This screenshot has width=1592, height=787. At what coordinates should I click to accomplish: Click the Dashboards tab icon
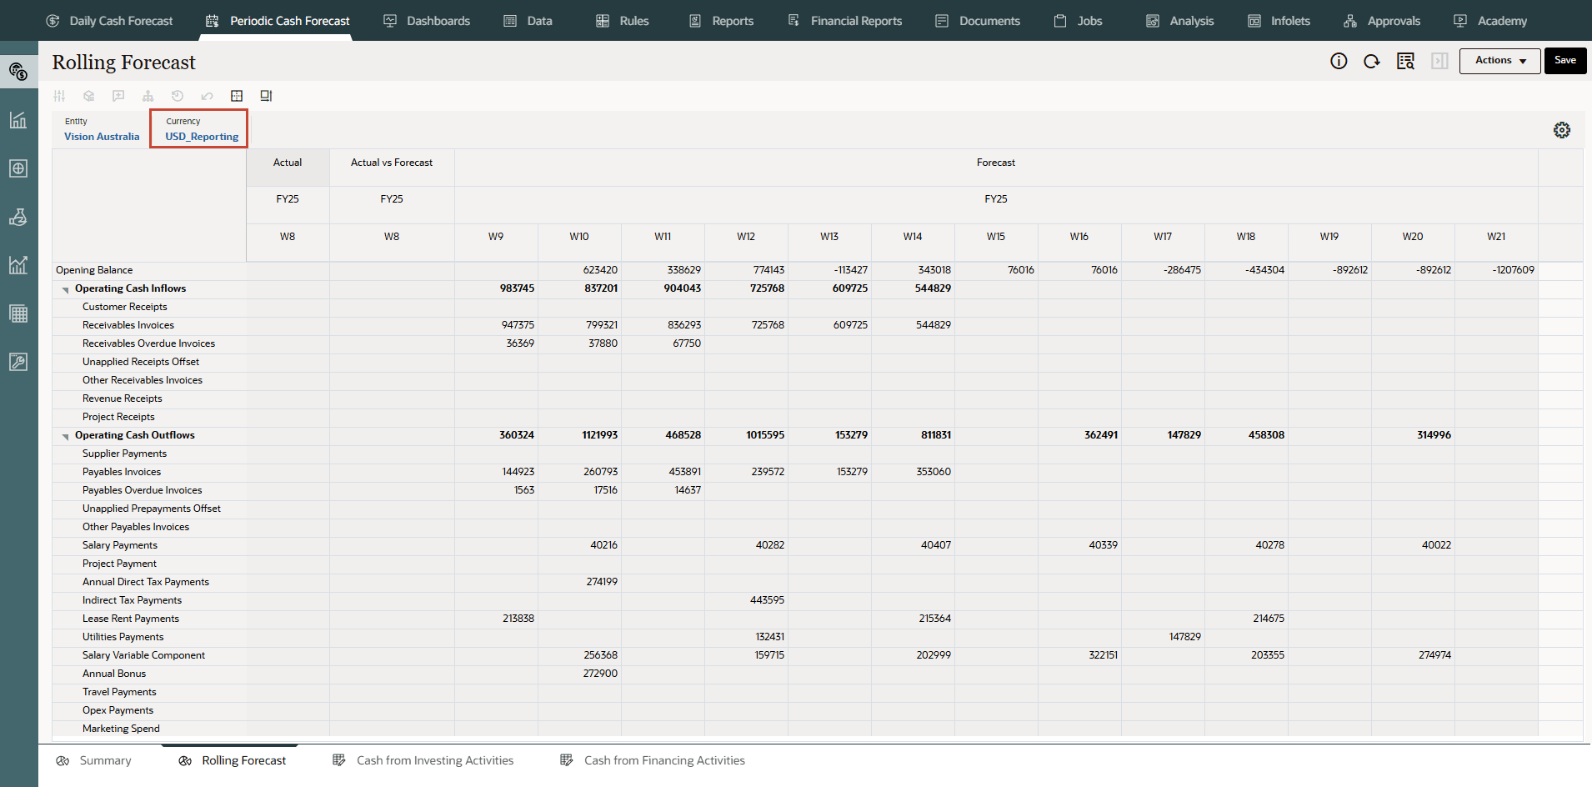[x=390, y=21]
